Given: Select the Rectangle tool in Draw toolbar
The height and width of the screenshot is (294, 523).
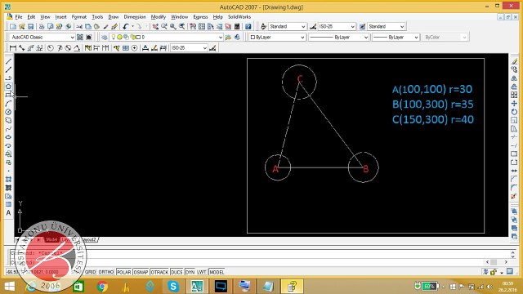Looking at the screenshot, I should 8,96.
